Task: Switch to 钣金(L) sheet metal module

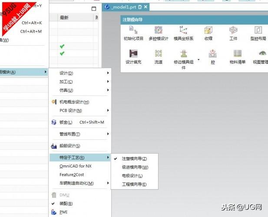Action: 80,122
